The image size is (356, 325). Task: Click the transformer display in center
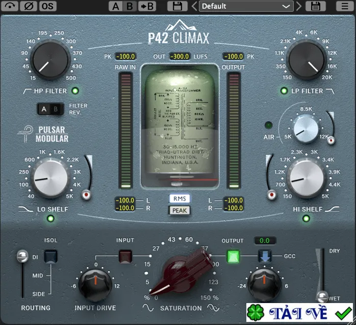(x=180, y=126)
